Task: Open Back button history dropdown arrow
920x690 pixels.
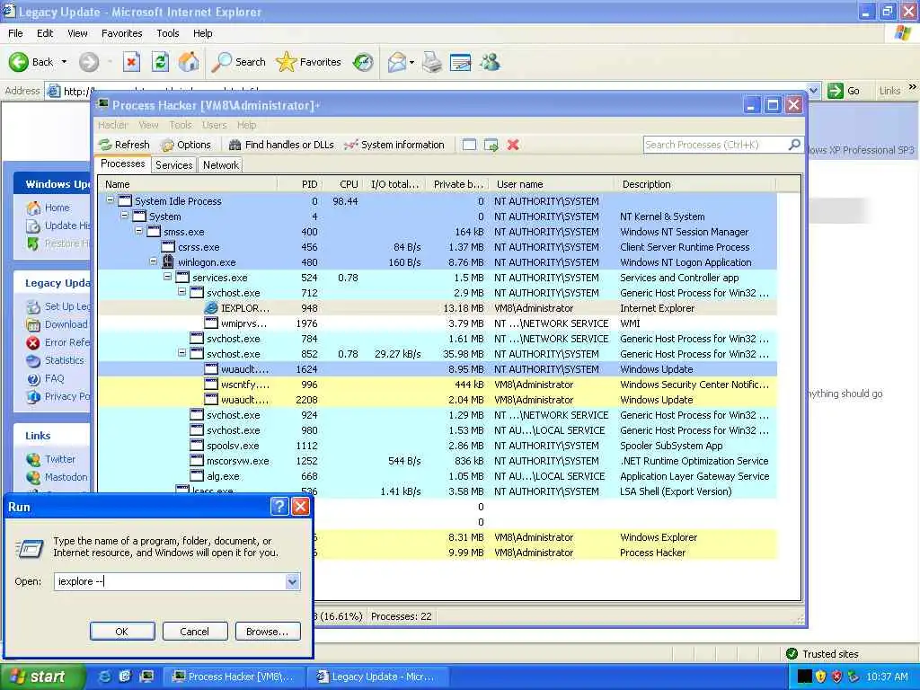Action: 64,62
